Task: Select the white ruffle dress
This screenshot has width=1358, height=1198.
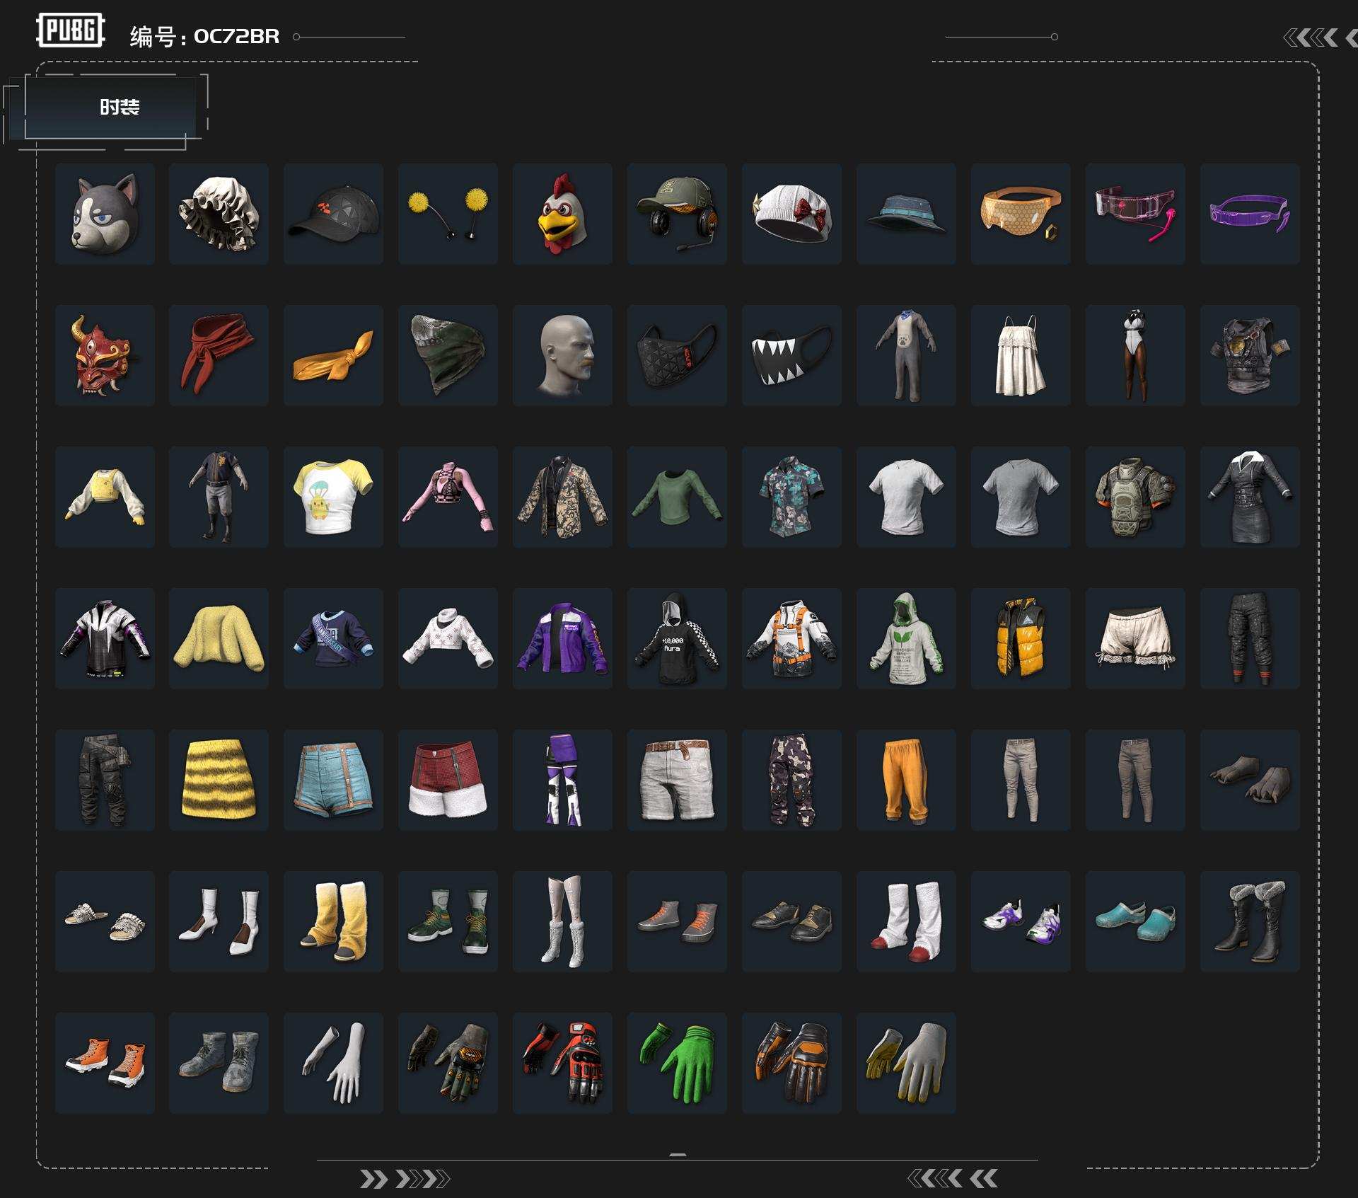Action: pyautogui.click(x=1021, y=355)
